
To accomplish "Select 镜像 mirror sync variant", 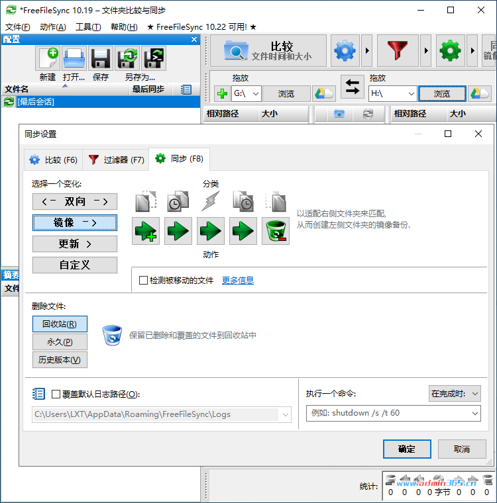I will click(x=75, y=222).
